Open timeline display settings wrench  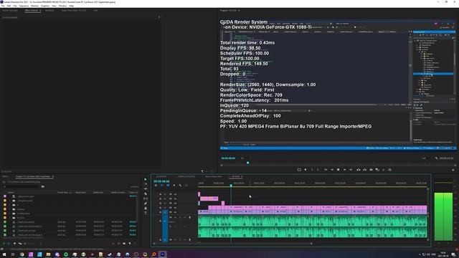(x=180, y=186)
